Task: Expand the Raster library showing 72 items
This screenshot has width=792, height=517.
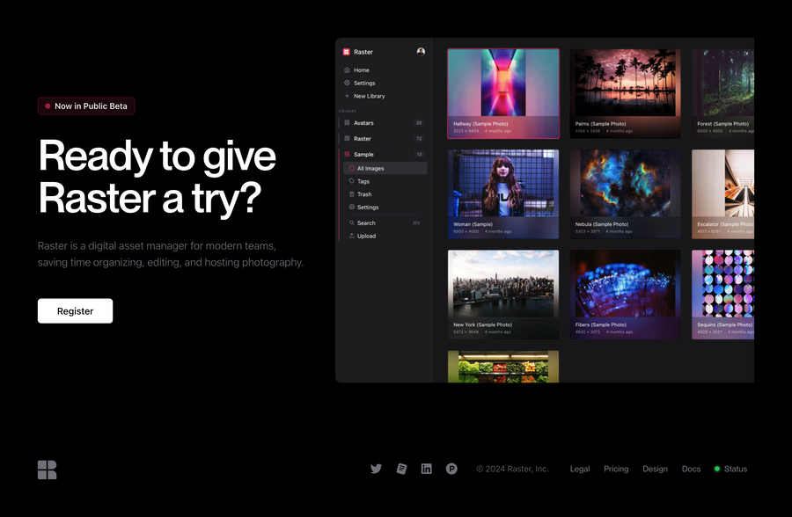Action: click(363, 138)
